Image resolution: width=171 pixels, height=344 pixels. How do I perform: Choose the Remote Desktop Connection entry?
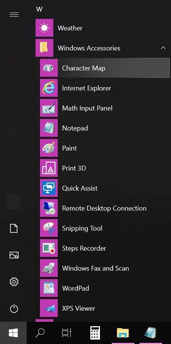105,208
